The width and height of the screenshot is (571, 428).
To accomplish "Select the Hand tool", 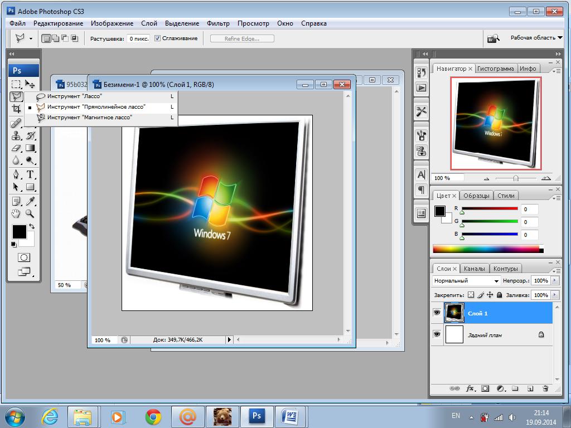I will (x=16, y=213).
